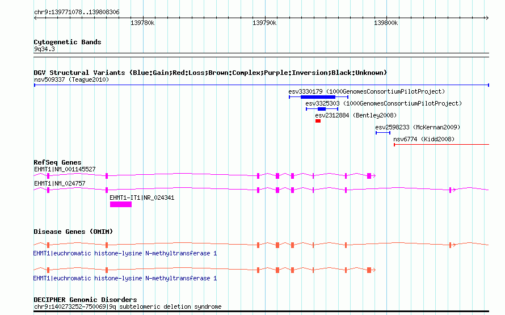Select the esv3325303 variant label
This screenshot has width=505, height=315.
pyautogui.click(x=384, y=103)
